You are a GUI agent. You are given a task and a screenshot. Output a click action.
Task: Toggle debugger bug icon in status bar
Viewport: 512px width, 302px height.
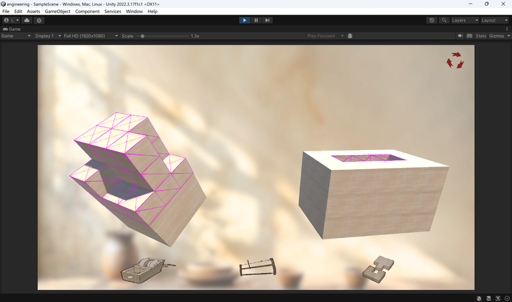click(479, 298)
